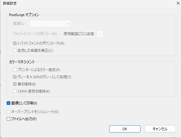
Task: Enable ファイルへ出力(F) checkbox
Action: (x=8, y=119)
